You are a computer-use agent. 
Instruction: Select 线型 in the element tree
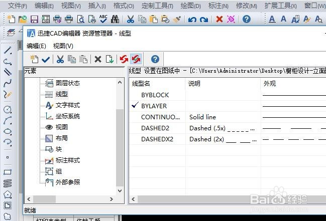click(x=62, y=94)
